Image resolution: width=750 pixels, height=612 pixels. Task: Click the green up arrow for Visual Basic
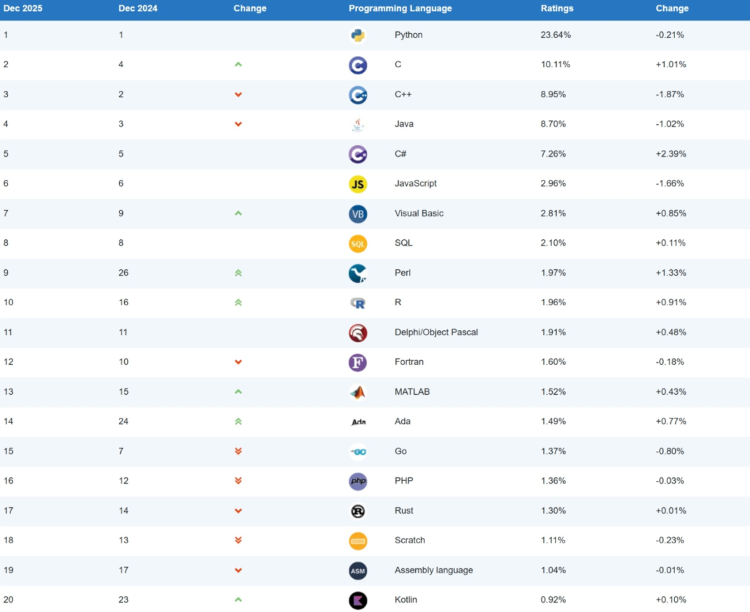tap(238, 213)
